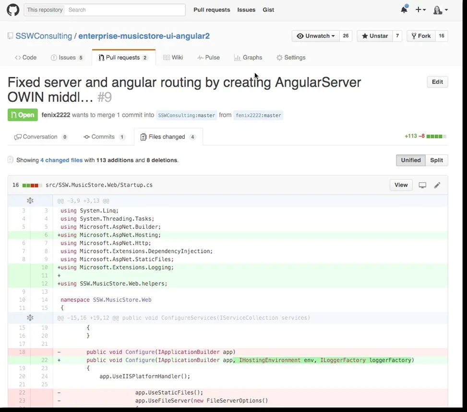View the 7 stargazers count
Viewport: 467px width, 412px height.
point(397,36)
